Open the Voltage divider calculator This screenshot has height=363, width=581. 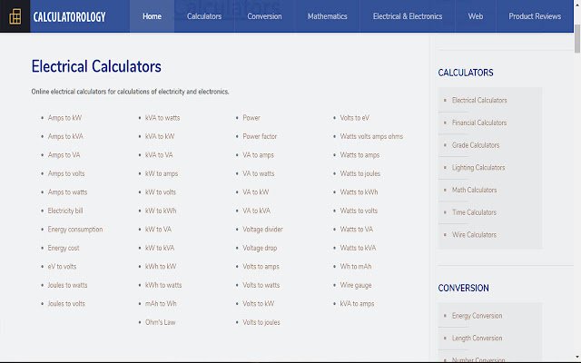[x=262, y=230]
